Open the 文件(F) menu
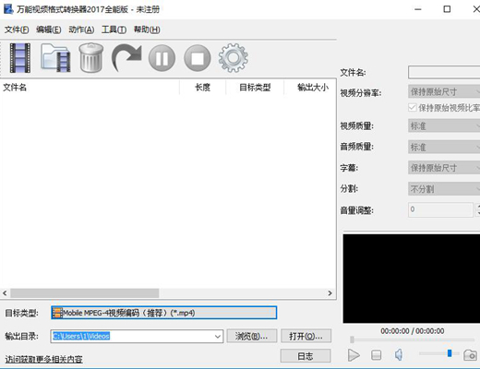 tap(17, 30)
